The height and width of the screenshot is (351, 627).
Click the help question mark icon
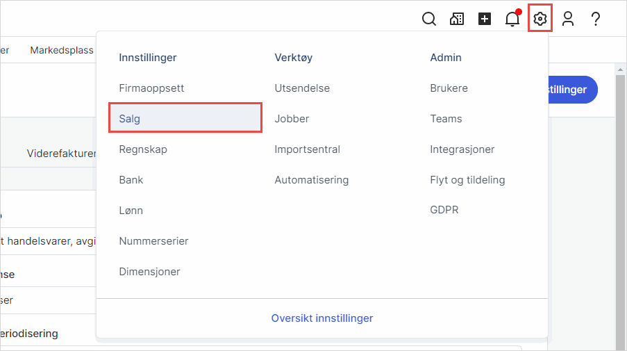(x=596, y=19)
